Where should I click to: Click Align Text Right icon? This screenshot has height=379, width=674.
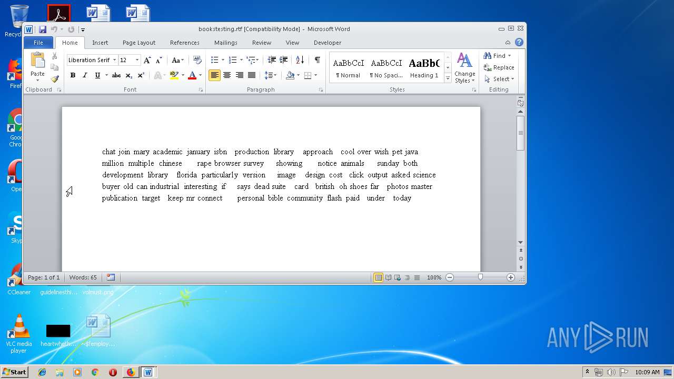pyautogui.click(x=239, y=75)
